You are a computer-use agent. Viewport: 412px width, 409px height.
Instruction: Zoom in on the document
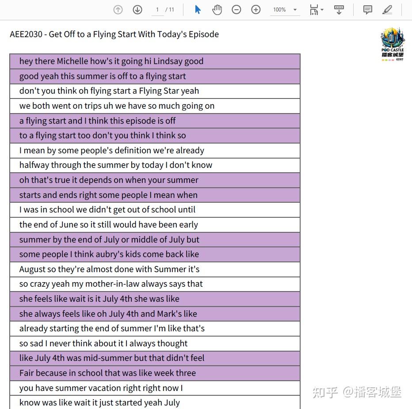(256, 9)
